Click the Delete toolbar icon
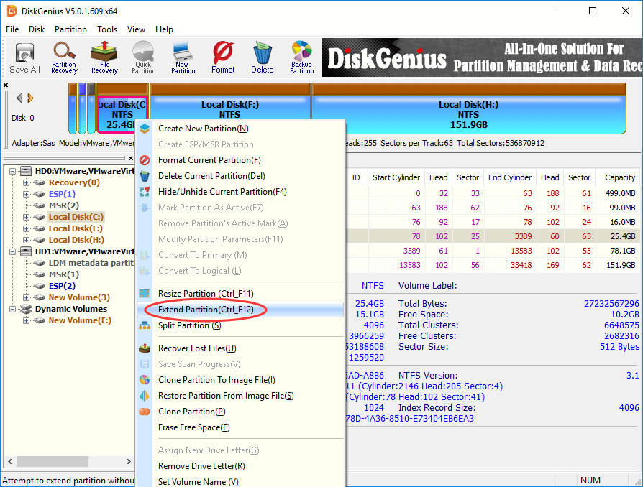Image resolution: width=643 pixels, height=487 pixels. (x=262, y=58)
